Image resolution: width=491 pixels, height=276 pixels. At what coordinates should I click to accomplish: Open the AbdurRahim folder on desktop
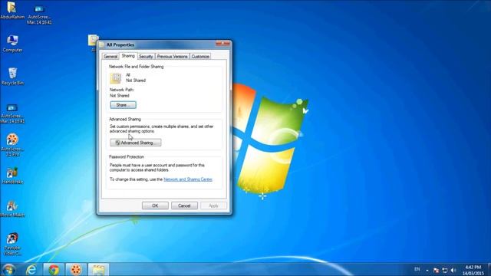pyautogui.click(x=12, y=10)
